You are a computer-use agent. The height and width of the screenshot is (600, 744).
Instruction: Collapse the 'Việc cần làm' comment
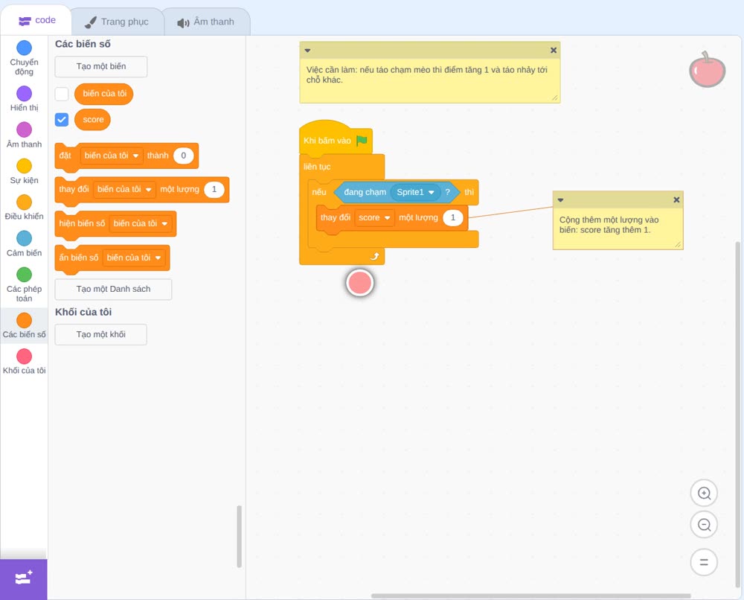(x=307, y=51)
